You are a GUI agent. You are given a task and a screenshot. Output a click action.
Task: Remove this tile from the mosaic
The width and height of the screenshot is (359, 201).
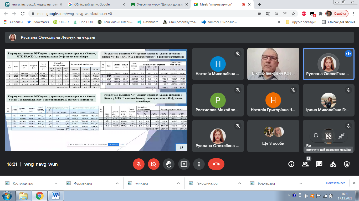(x=329, y=136)
